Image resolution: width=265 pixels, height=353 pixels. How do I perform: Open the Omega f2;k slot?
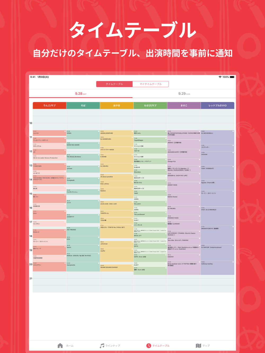point(184,162)
